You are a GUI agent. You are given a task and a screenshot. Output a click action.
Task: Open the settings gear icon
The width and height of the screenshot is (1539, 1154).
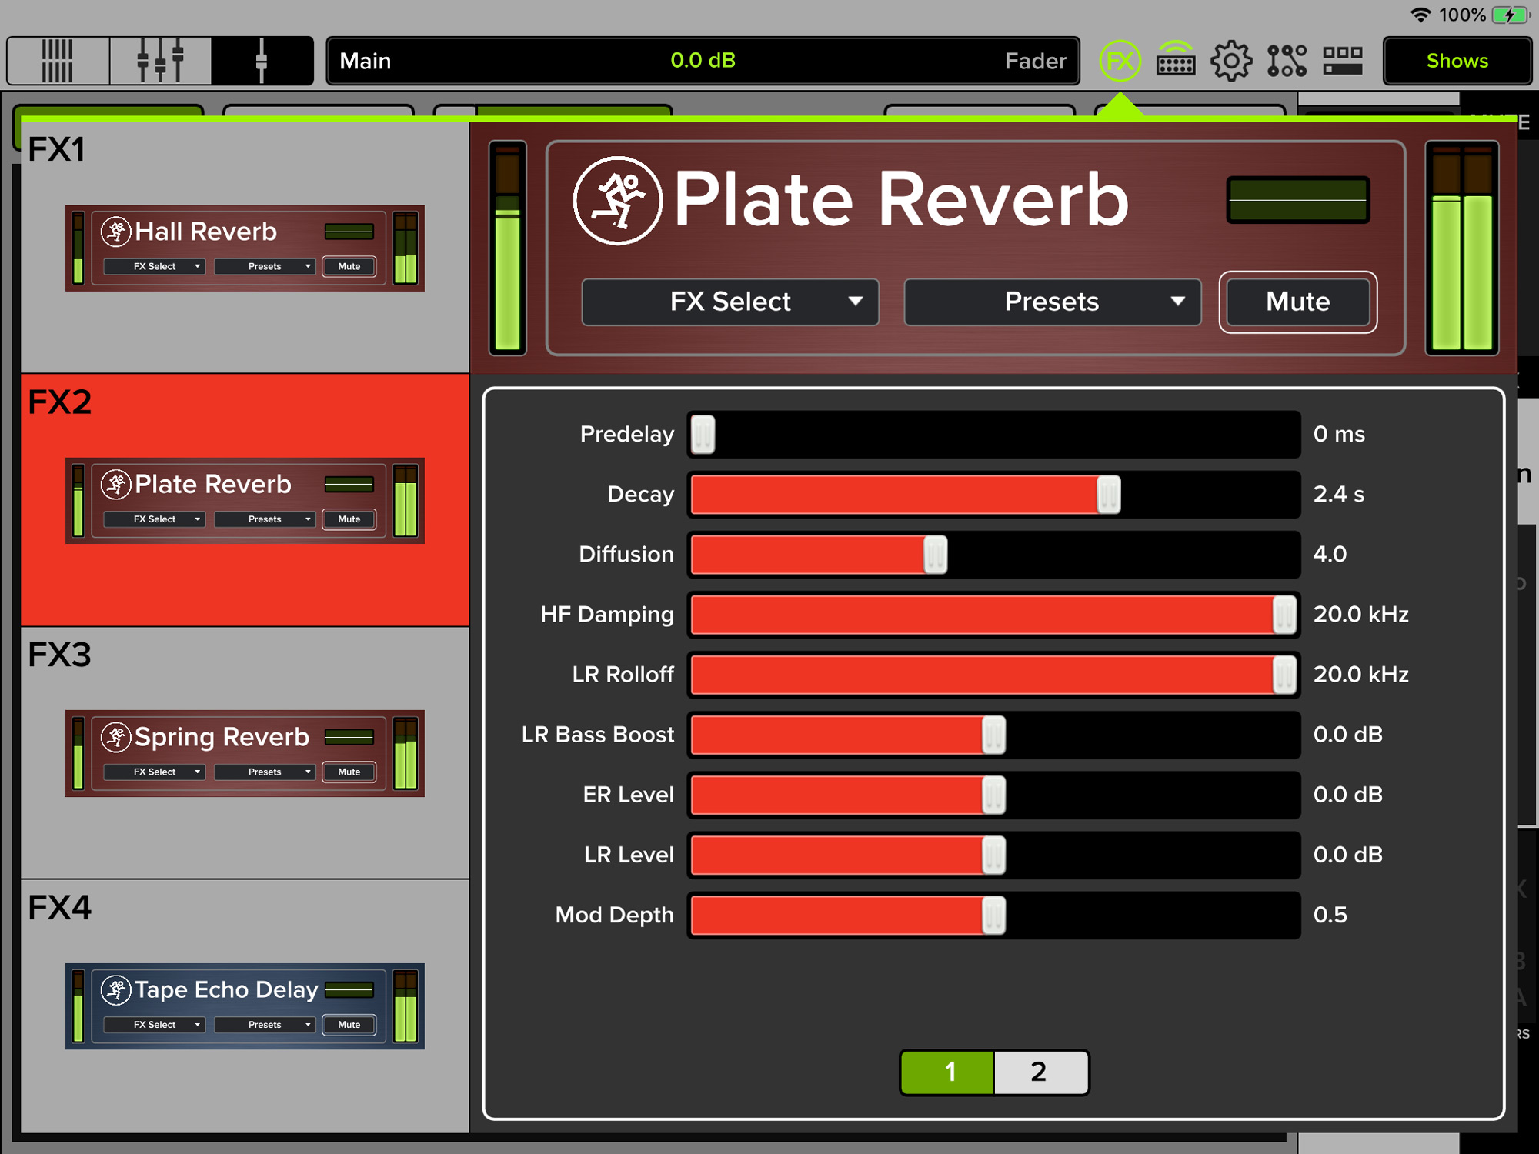tap(1231, 61)
